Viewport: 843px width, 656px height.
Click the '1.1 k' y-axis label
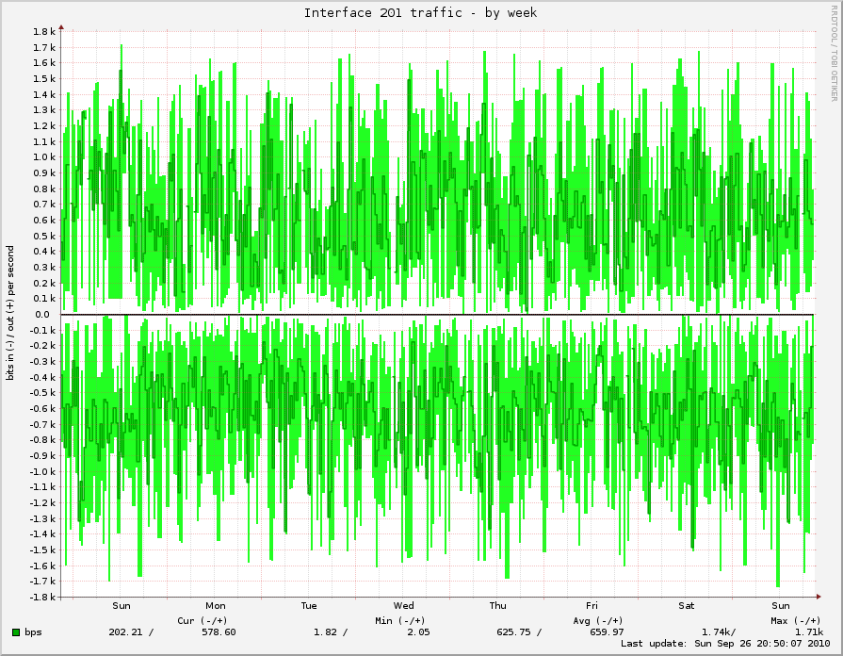(44, 142)
